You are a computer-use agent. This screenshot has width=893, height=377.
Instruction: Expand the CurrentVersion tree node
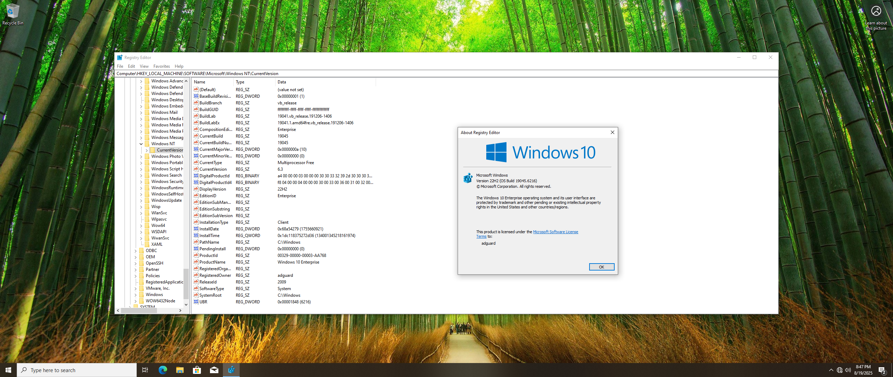pyautogui.click(x=147, y=150)
